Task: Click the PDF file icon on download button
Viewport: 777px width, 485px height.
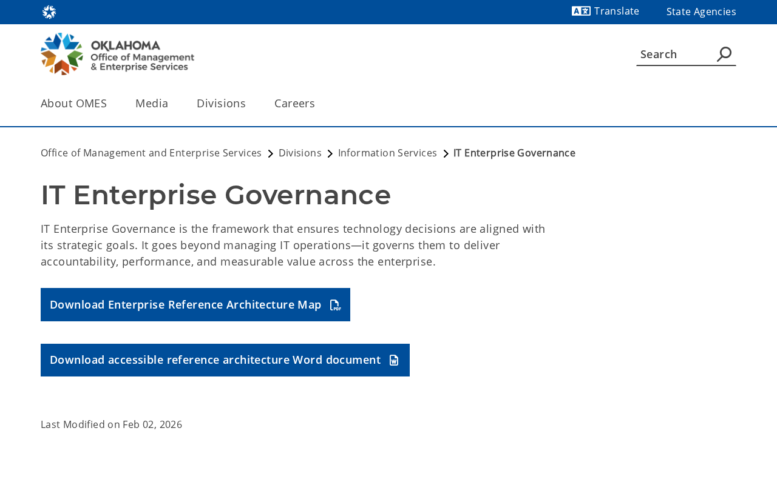Action: point(335,305)
